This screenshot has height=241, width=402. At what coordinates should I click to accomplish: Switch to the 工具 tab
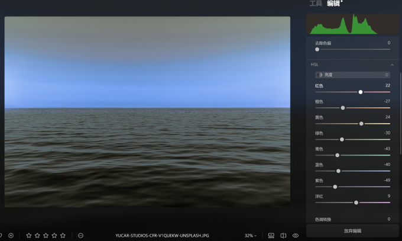(x=316, y=4)
